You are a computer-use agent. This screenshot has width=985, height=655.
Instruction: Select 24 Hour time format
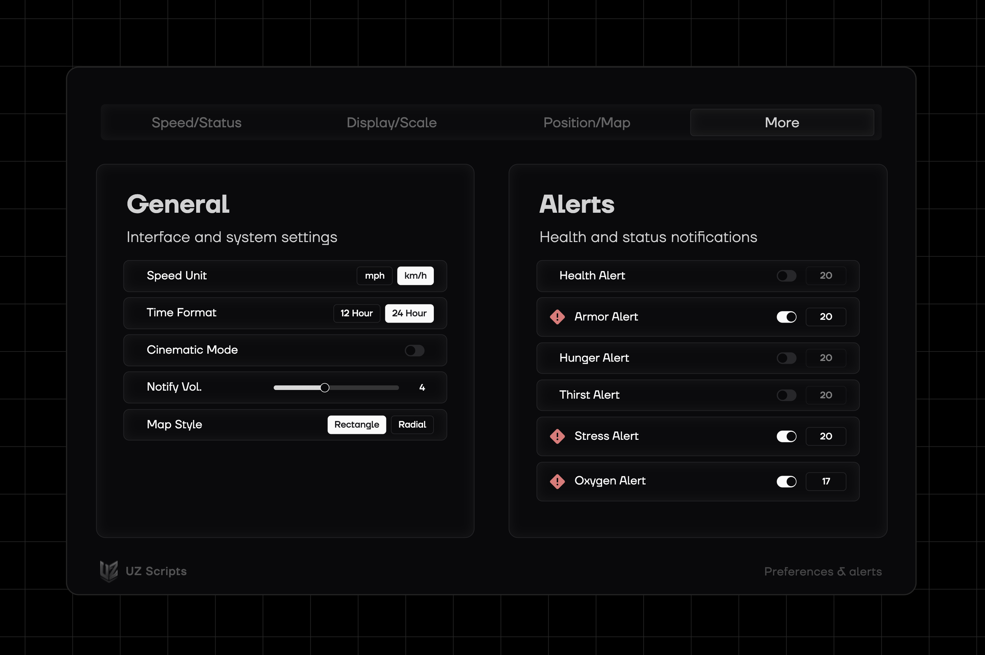(409, 313)
